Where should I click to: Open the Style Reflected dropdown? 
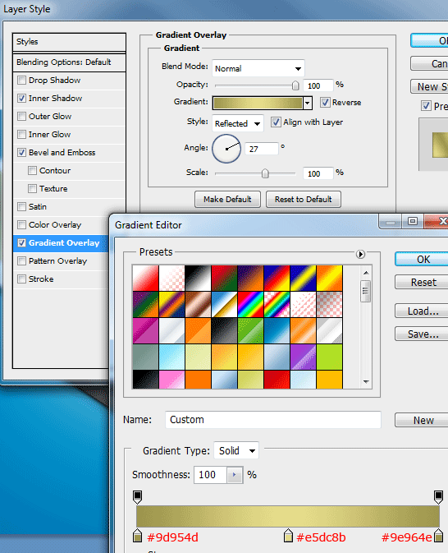[x=238, y=123]
